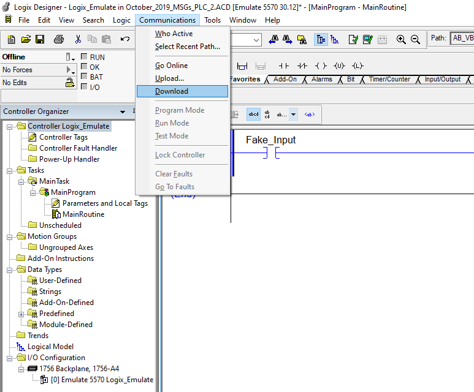The image size is (474, 392).
Task: Select Parameters and Local Tags item
Action: [x=105, y=203]
